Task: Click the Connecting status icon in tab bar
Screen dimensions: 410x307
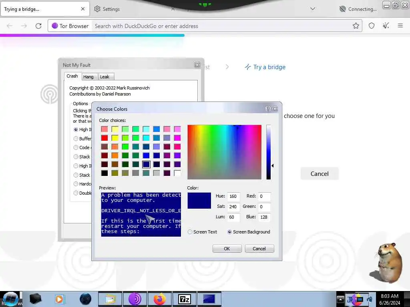Action: 343,9
